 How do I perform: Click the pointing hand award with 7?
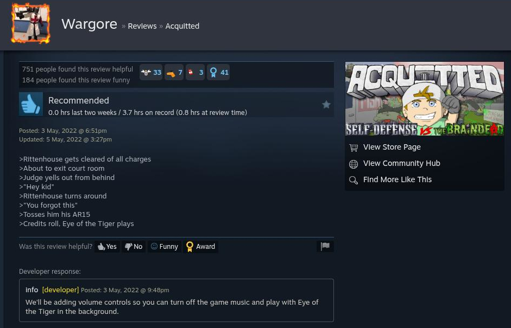point(174,72)
